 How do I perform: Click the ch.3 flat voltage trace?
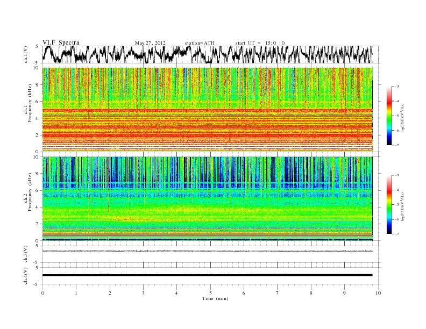(x=207, y=251)
